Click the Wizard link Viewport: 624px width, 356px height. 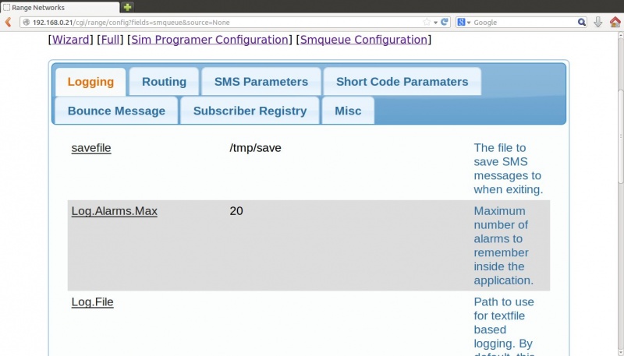pos(70,39)
